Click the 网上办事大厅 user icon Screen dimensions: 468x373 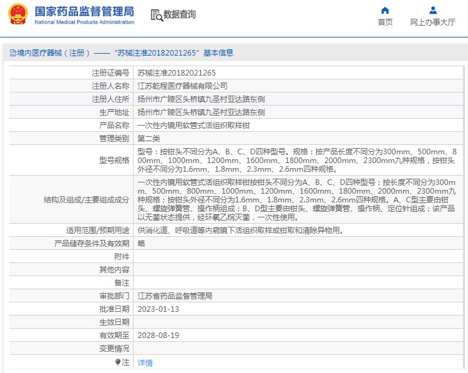433,11
